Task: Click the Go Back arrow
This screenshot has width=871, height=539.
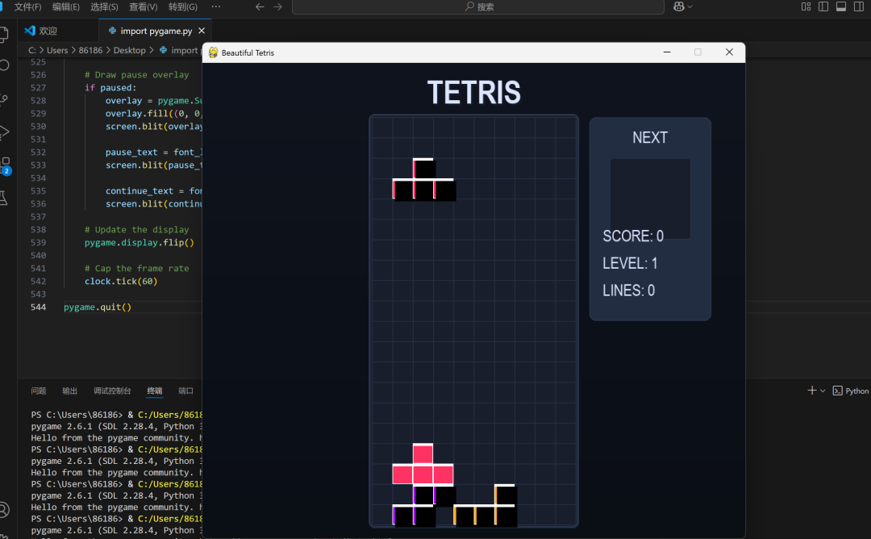Action: pos(260,6)
